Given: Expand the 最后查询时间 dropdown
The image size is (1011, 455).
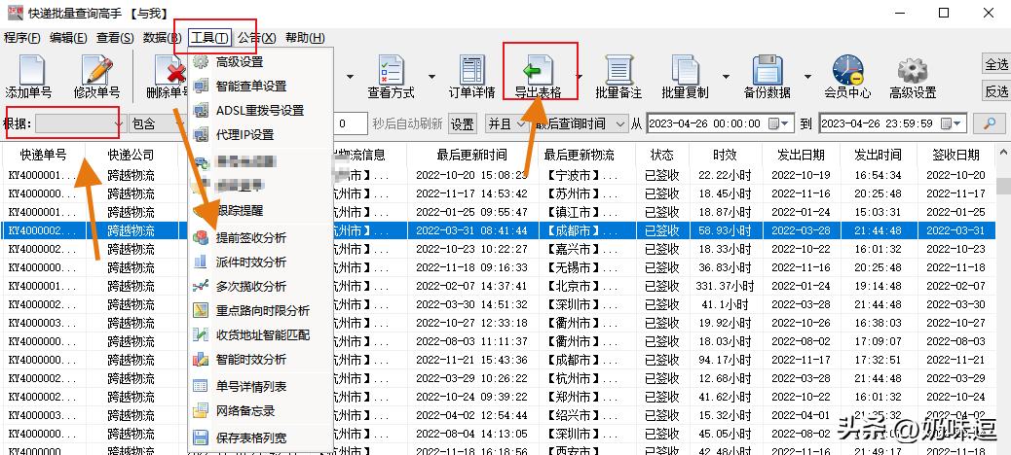Looking at the screenshot, I should tap(620, 123).
